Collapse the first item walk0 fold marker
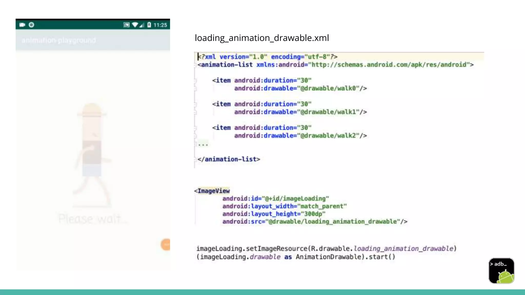 point(196,80)
